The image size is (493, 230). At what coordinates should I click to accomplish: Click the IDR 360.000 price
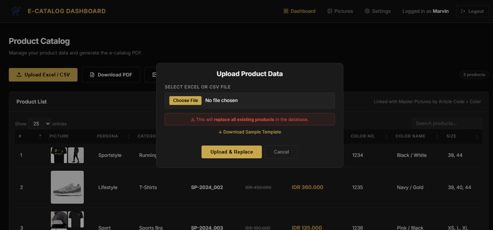tap(308, 188)
